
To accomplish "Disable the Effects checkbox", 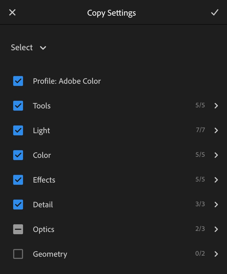I will pos(18,180).
